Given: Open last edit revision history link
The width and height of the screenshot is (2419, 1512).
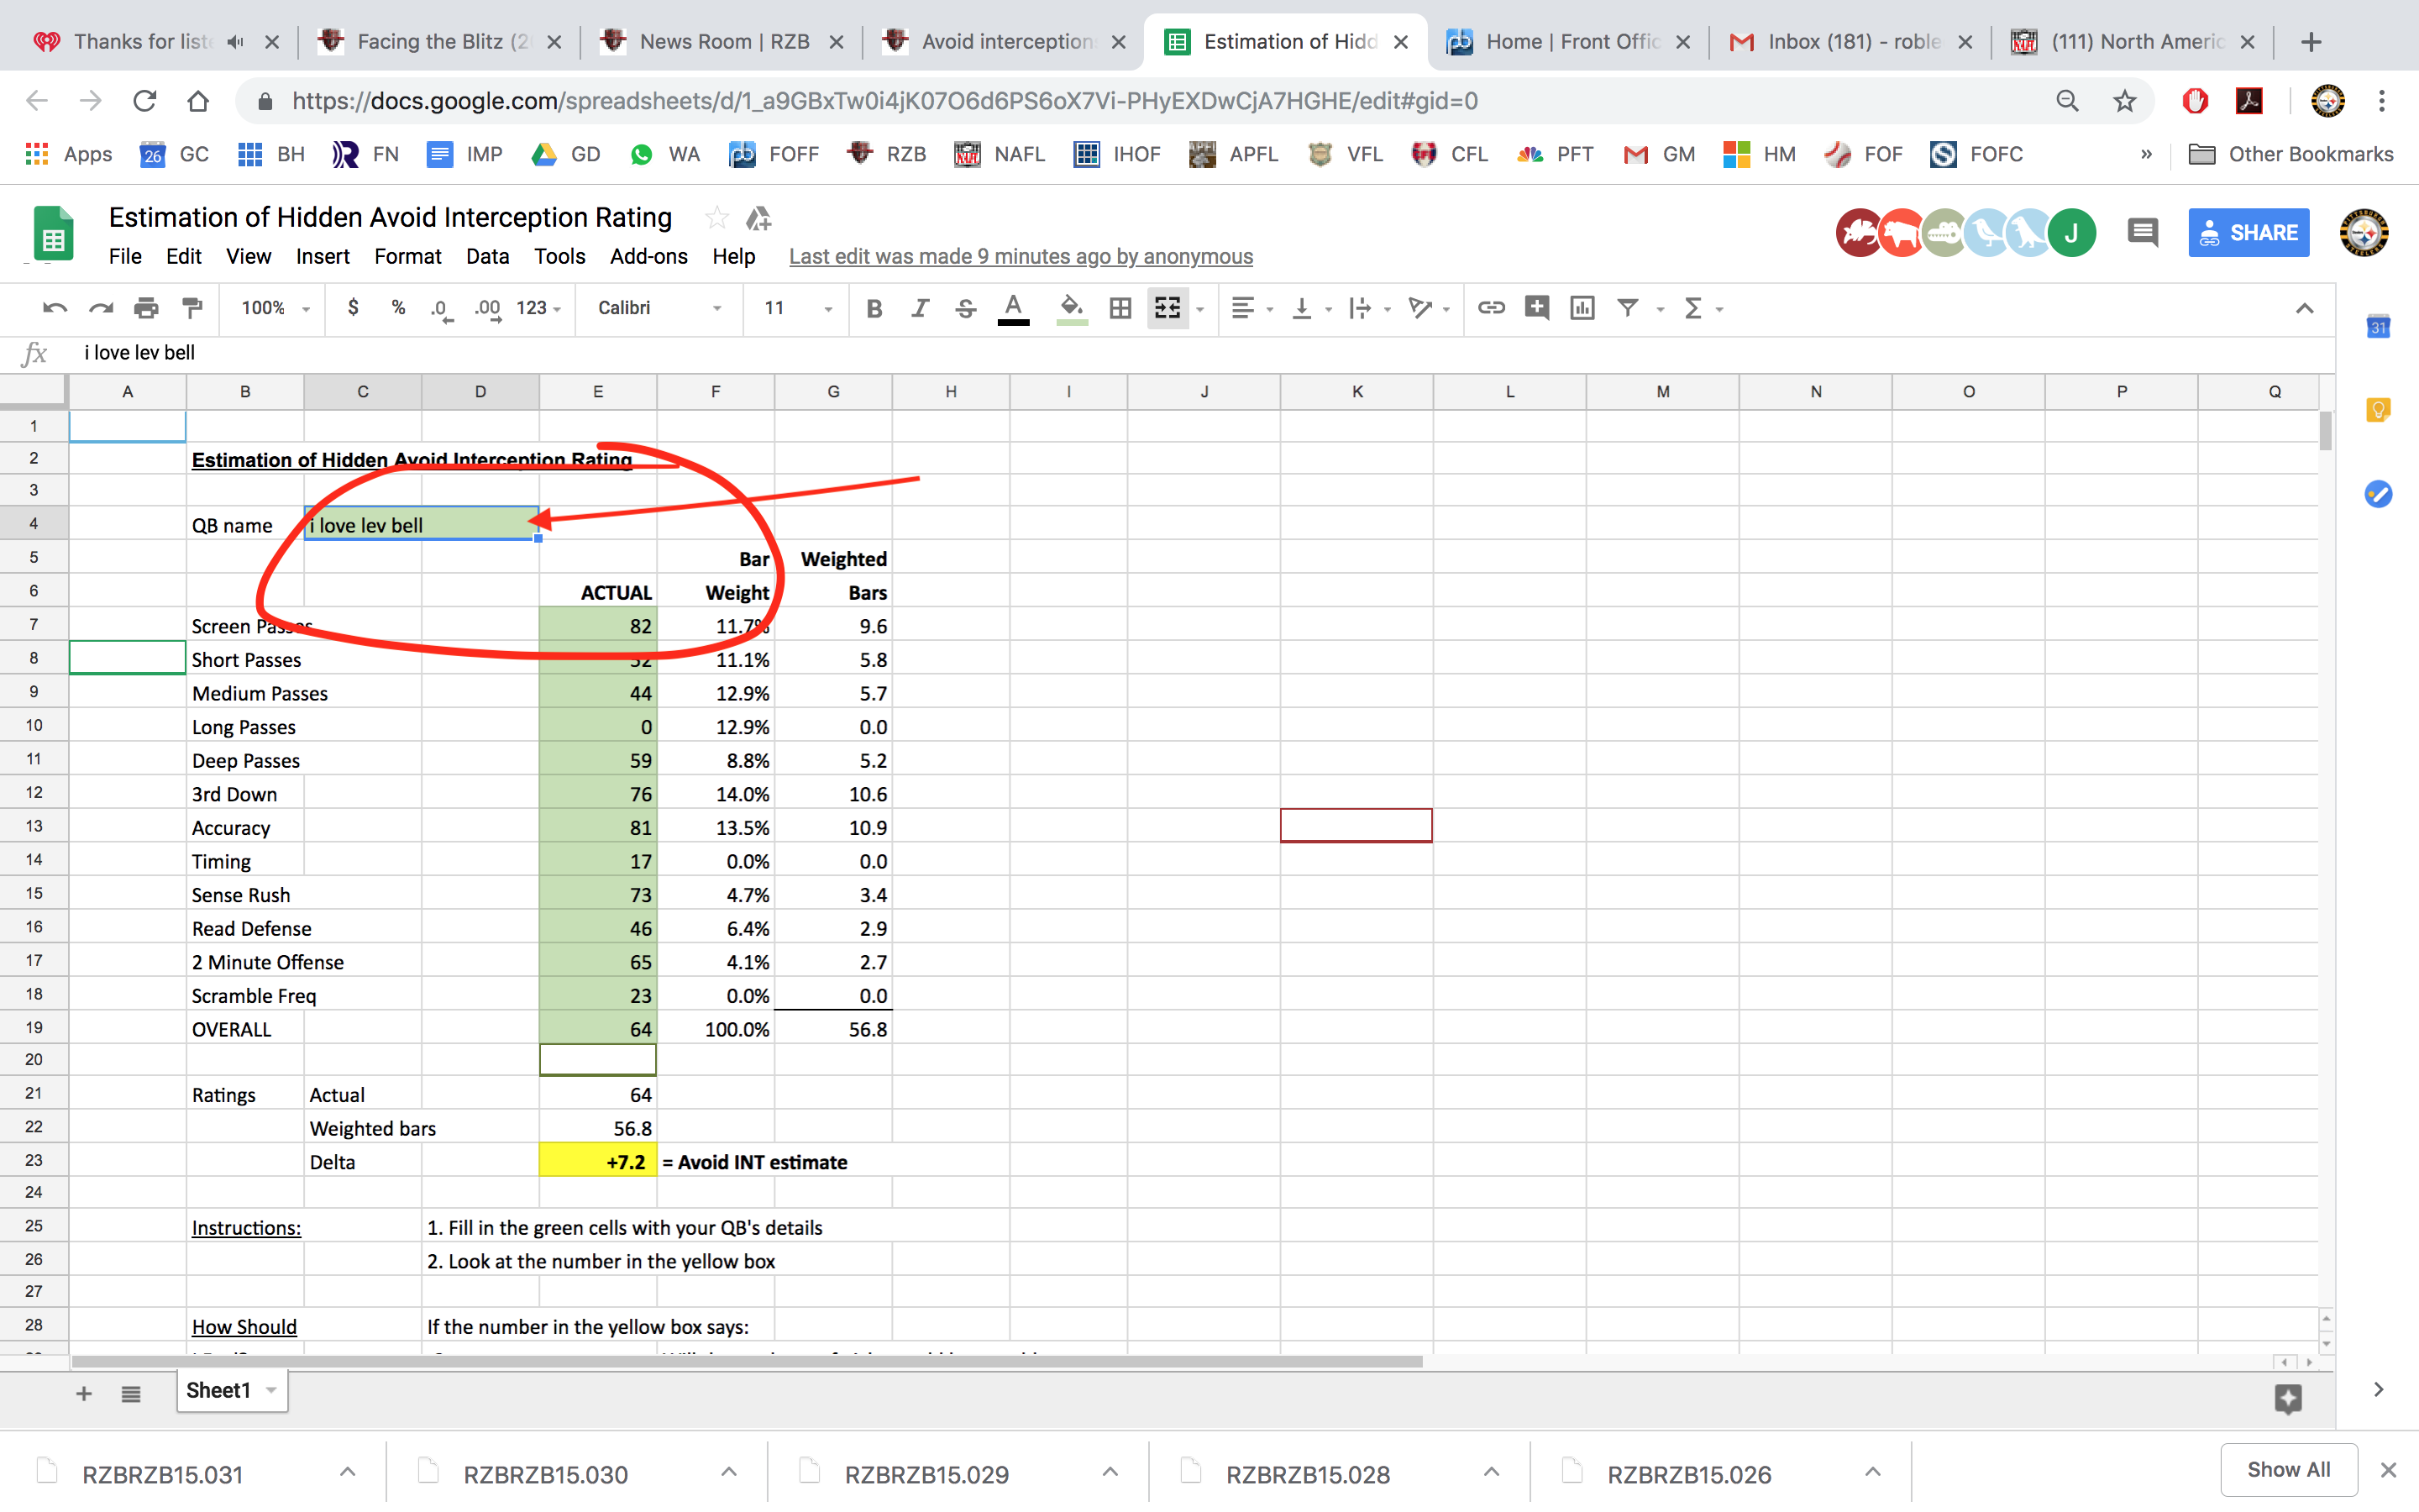Looking at the screenshot, I should point(1021,256).
